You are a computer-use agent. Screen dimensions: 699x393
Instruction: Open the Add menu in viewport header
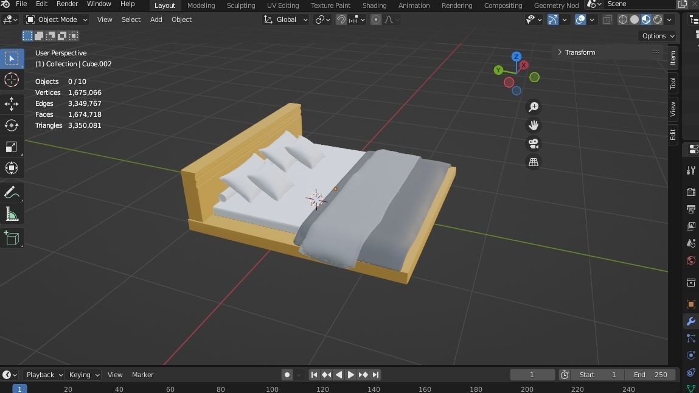pyautogui.click(x=156, y=19)
